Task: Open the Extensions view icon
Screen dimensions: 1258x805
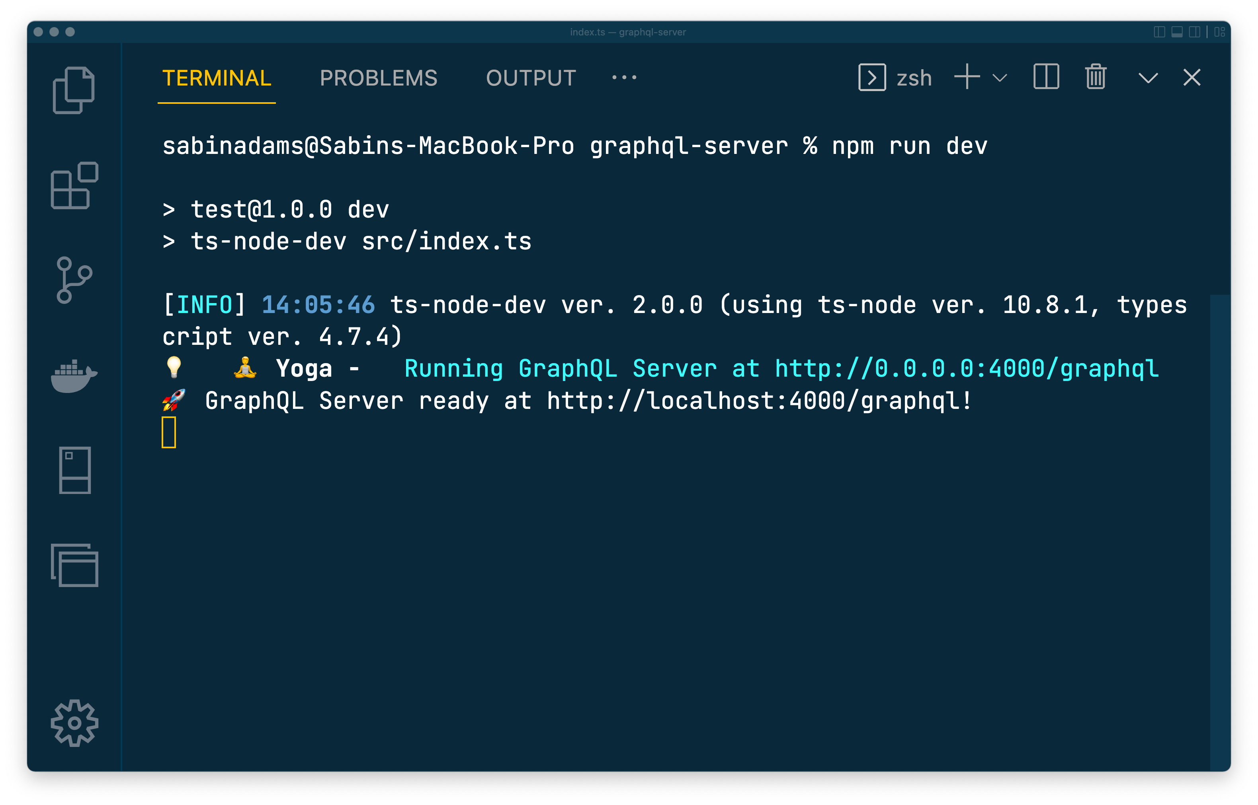Action: pyautogui.click(x=74, y=186)
